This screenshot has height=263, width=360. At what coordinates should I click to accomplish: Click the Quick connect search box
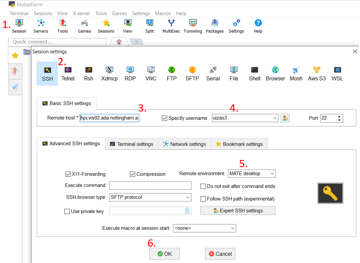point(57,42)
